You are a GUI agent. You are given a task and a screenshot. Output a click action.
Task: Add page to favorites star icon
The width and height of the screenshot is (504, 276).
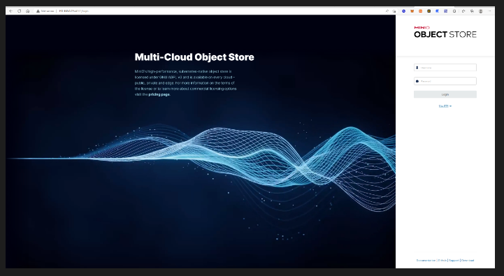click(394, 11)
